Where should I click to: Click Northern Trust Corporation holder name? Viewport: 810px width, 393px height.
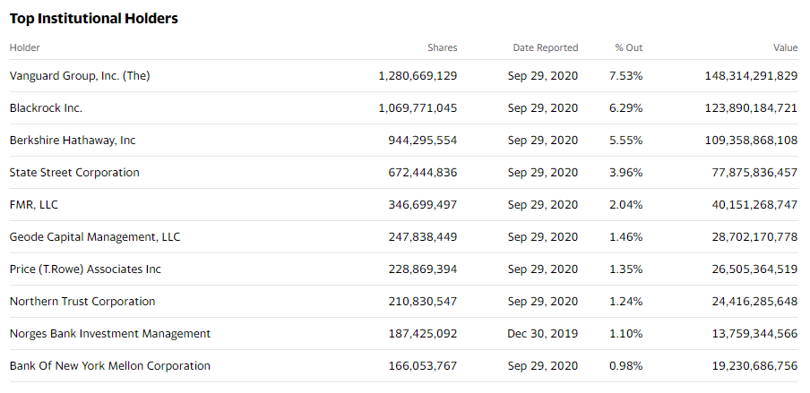coord(82,302)
